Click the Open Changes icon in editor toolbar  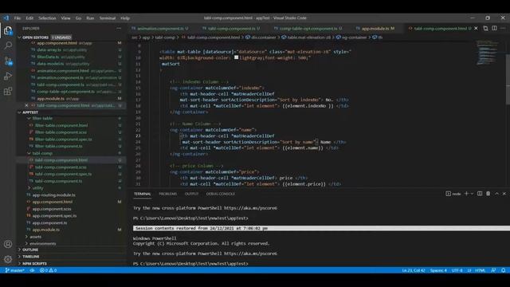click(485, 29)
